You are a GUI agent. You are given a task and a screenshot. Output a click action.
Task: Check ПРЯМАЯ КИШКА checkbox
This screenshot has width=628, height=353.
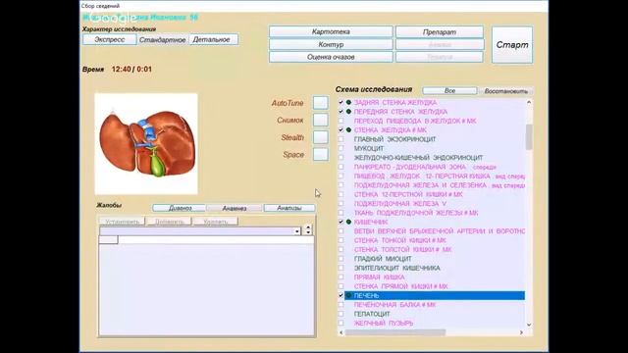click(340, 277)
